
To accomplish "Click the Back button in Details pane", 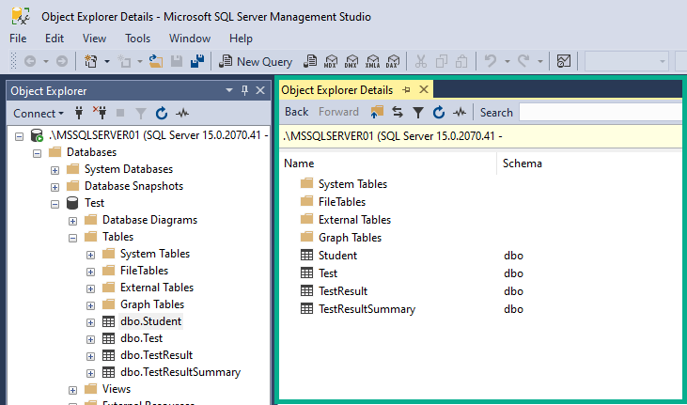I will 297,112.
